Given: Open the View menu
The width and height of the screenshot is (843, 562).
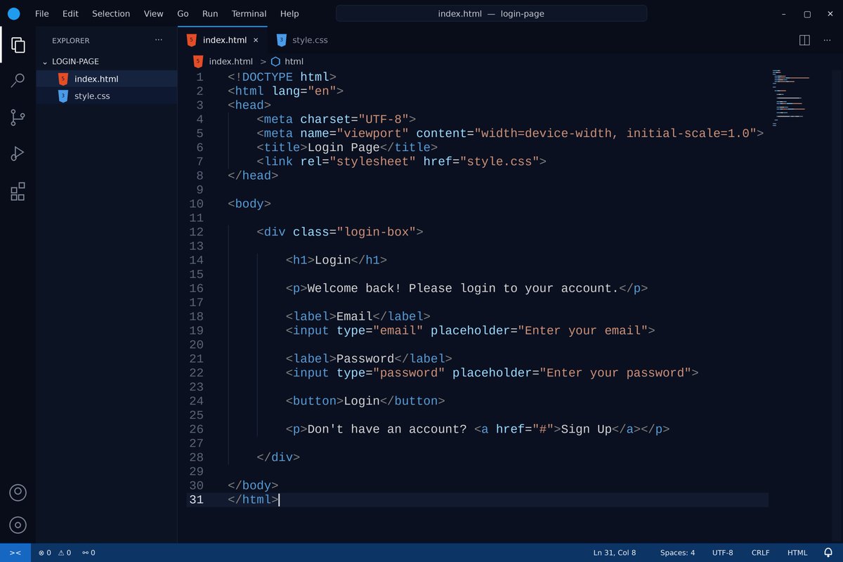Looking at the screenshot, I should coord(153,13).
